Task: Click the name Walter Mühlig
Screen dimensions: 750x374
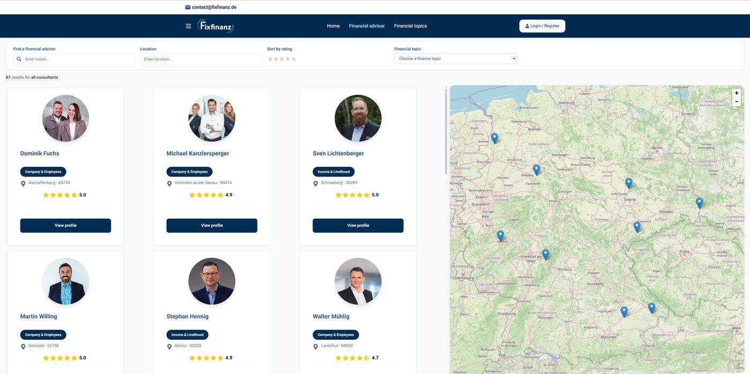Action: (331, 316)
